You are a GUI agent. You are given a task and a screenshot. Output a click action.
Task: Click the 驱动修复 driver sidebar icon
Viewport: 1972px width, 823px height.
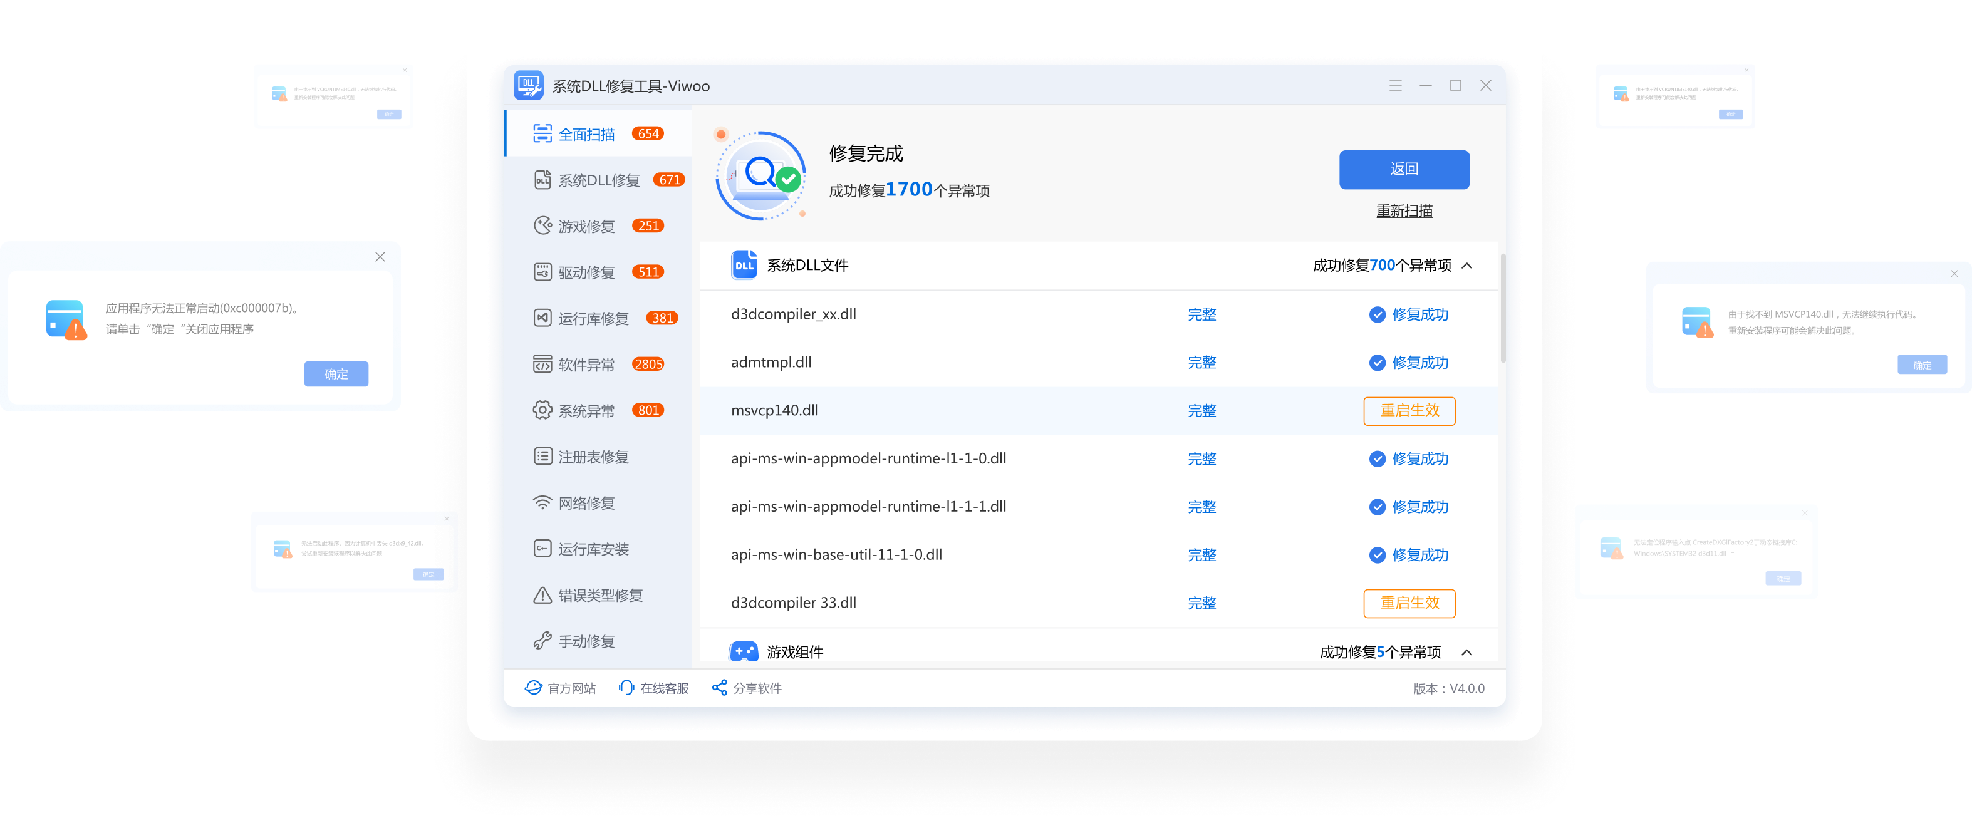542,272
